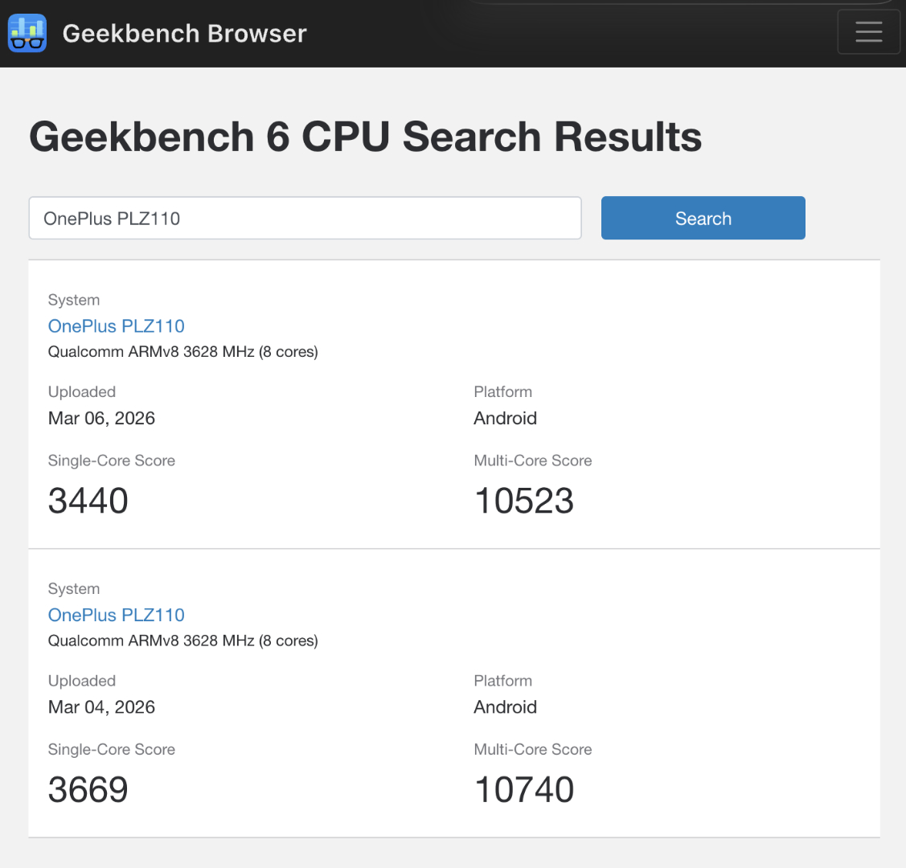
Task: Open the hamburger navigation menu
Action: tap(868, 32)
